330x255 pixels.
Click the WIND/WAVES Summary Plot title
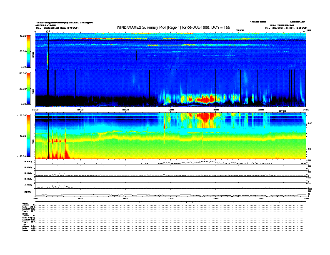(173, 27)
